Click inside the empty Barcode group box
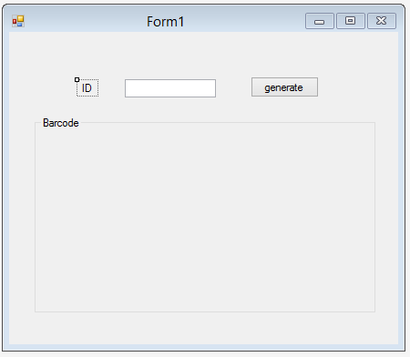The height and width of the screenshot is (357, 410). 205,219
